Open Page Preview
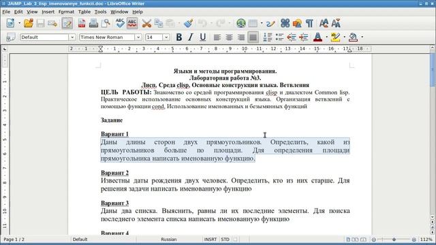Viewport: 436px width, 245px height. pos(106,23)
